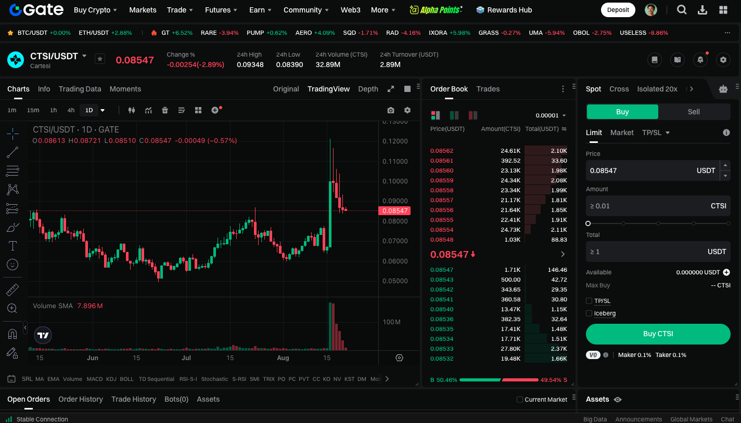Expand the chart to fullscreen
741x423 pixels.
coord(391,89)
